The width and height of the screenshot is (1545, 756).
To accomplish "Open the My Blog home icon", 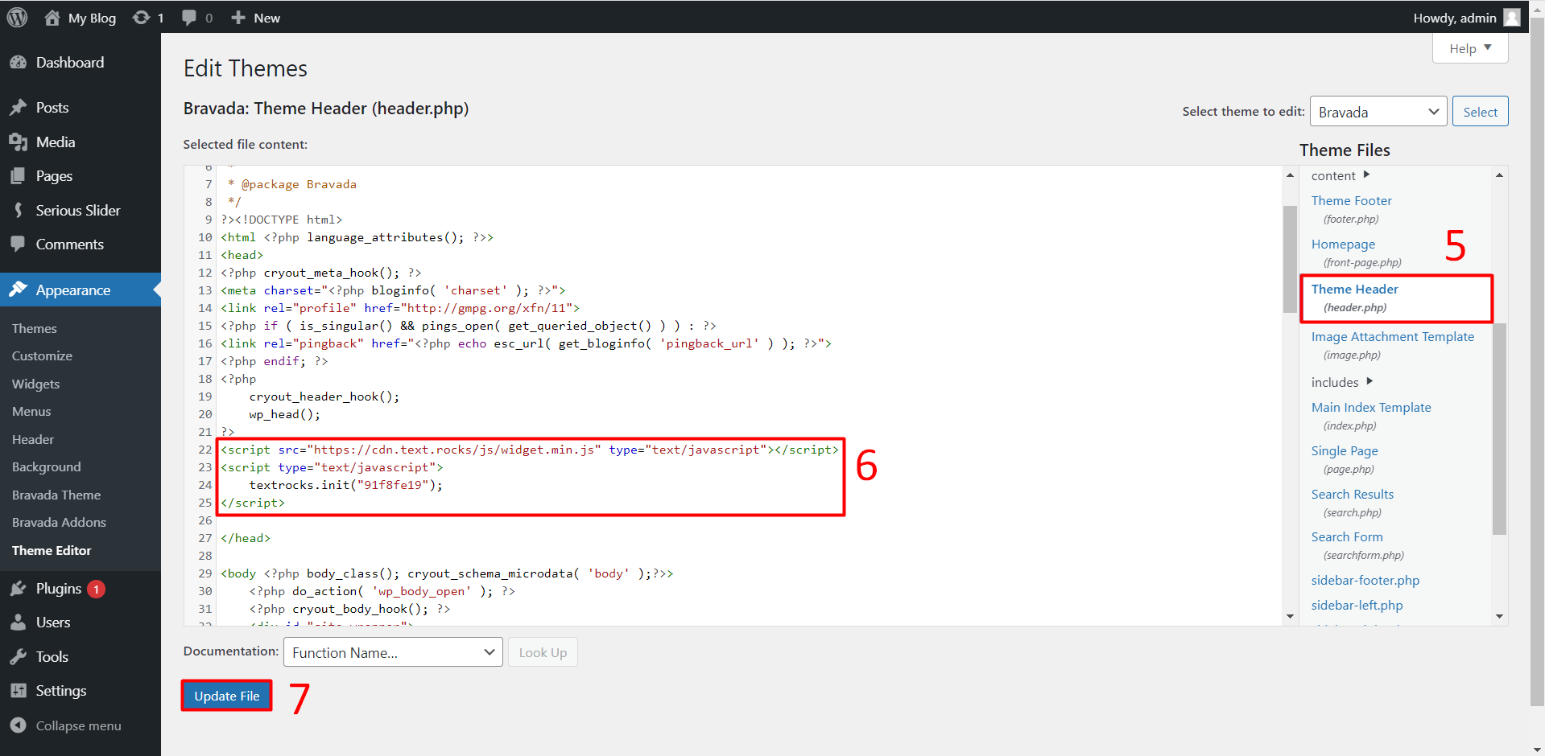I will point(52,18).
